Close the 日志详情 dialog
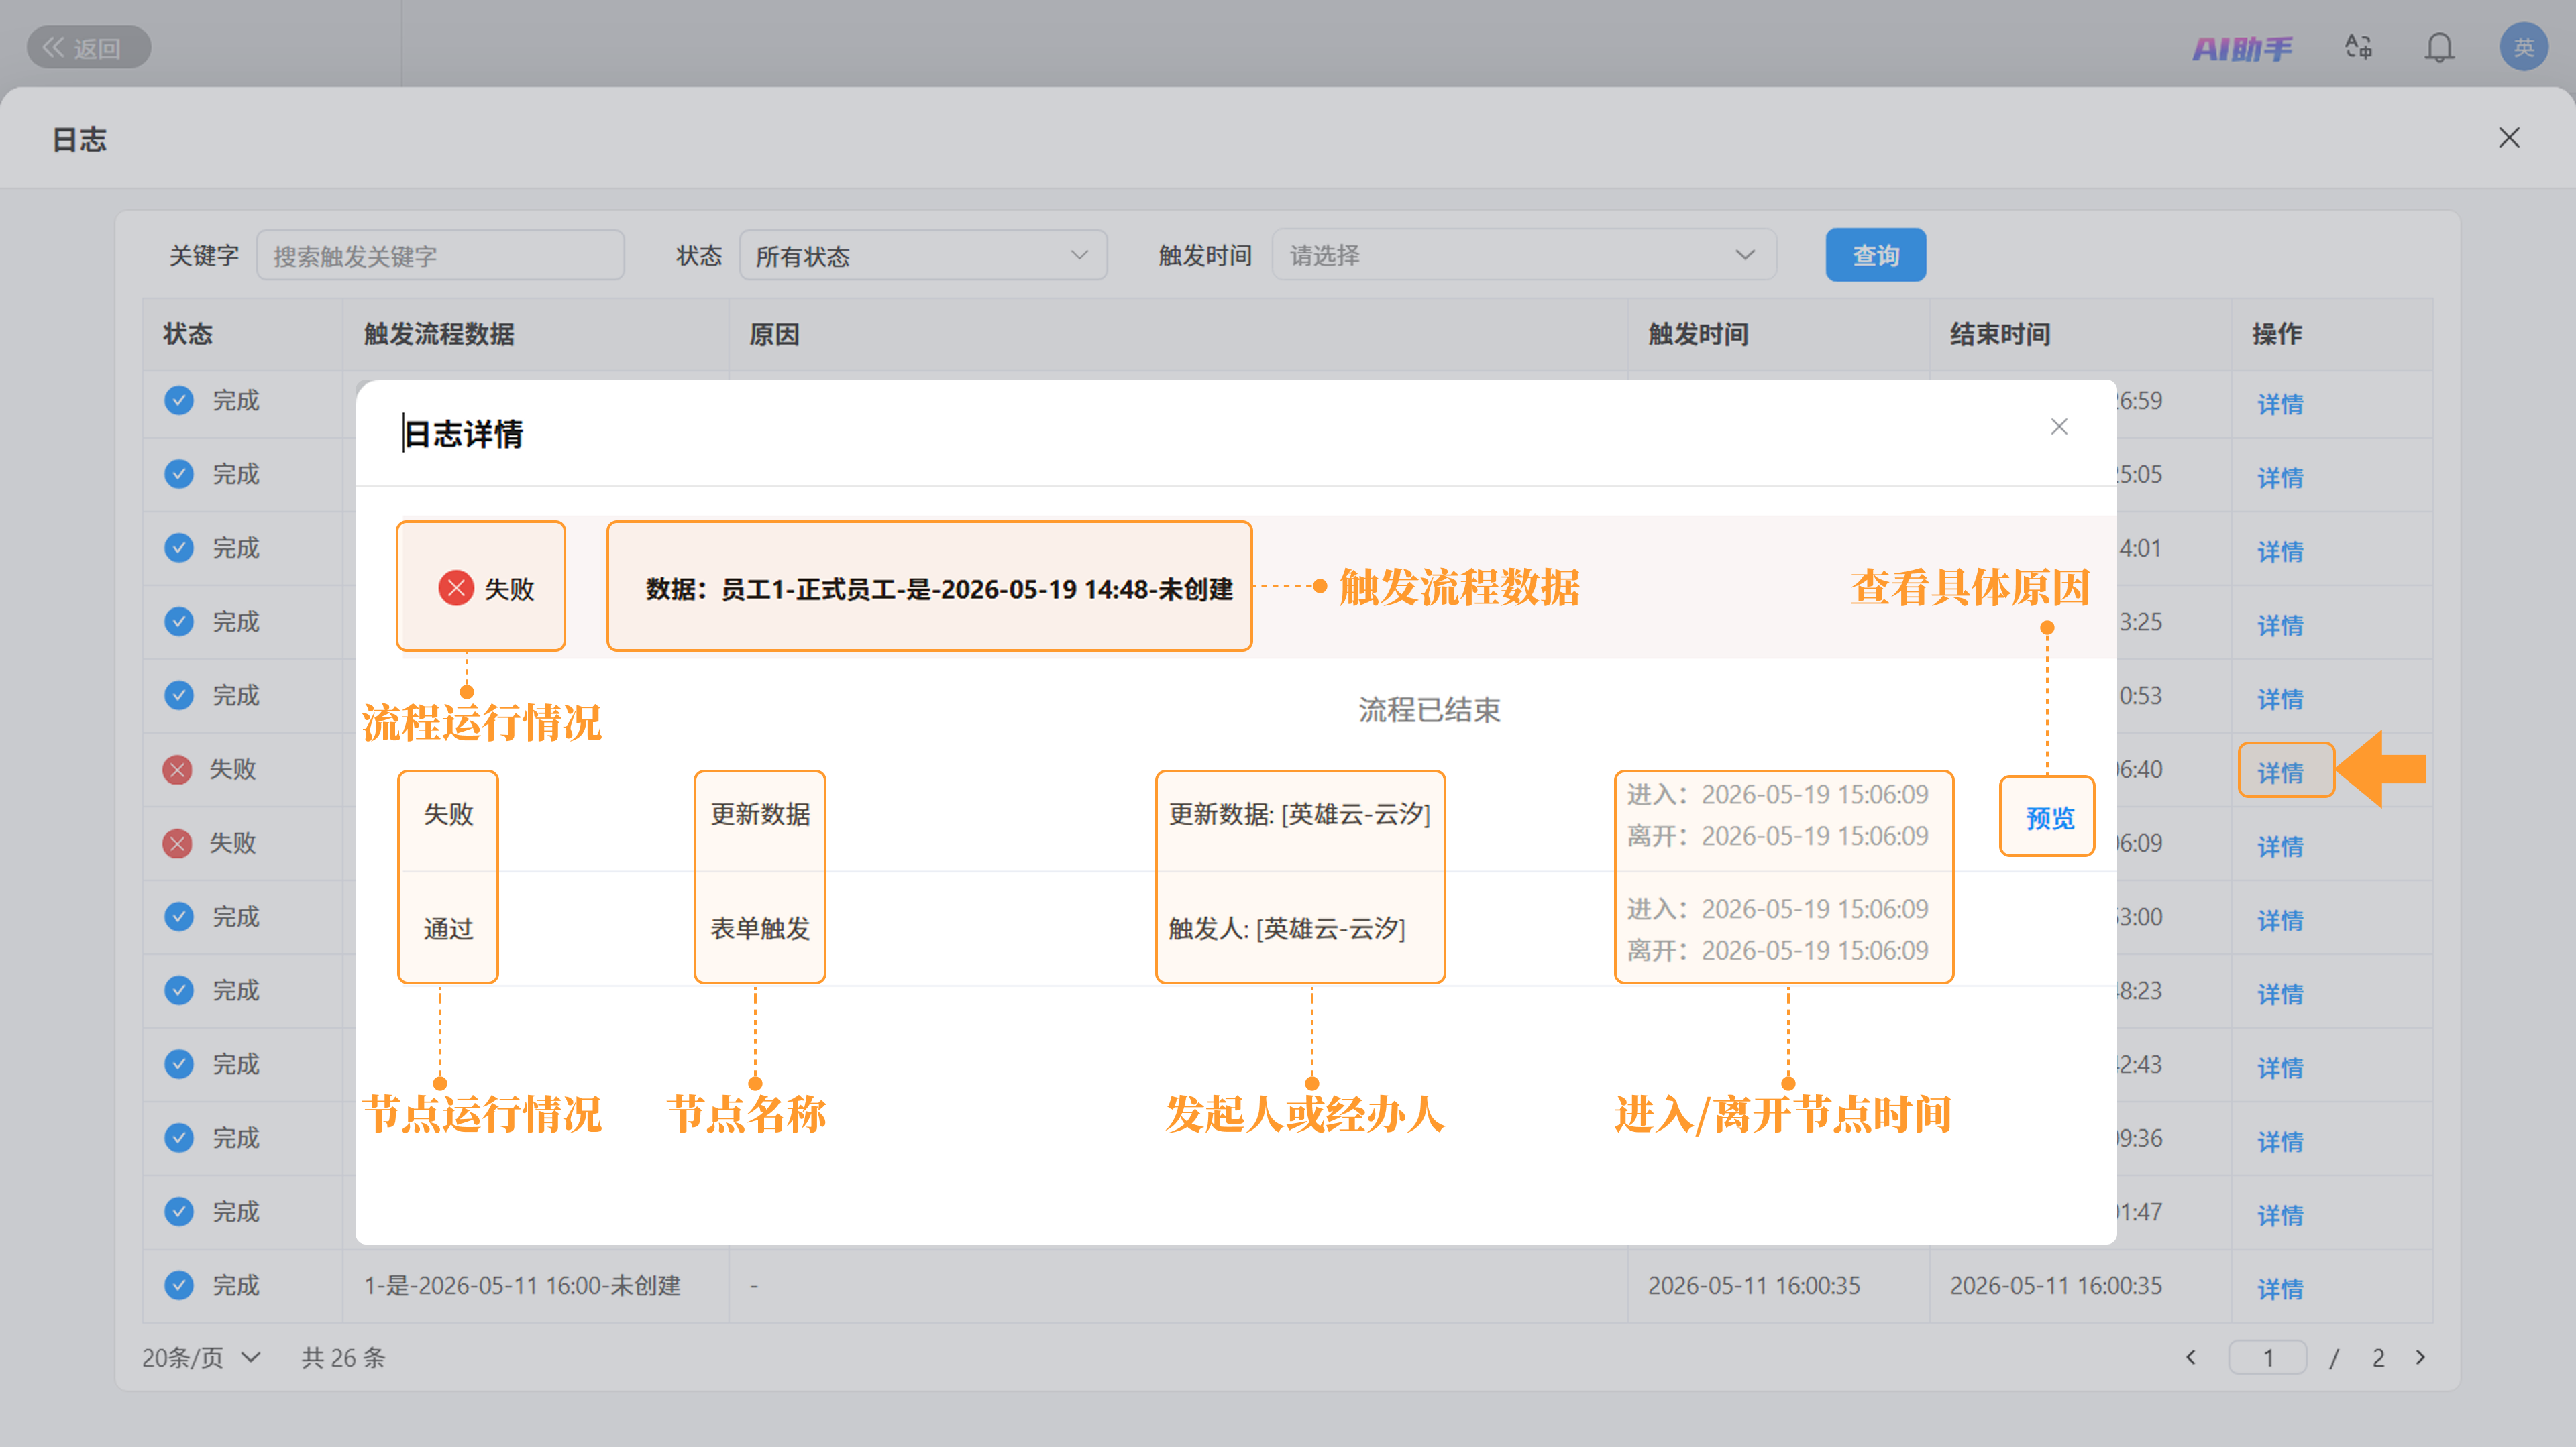Image resolution: width=2576 pixels, height=1447 pixels. (2058, 426)
